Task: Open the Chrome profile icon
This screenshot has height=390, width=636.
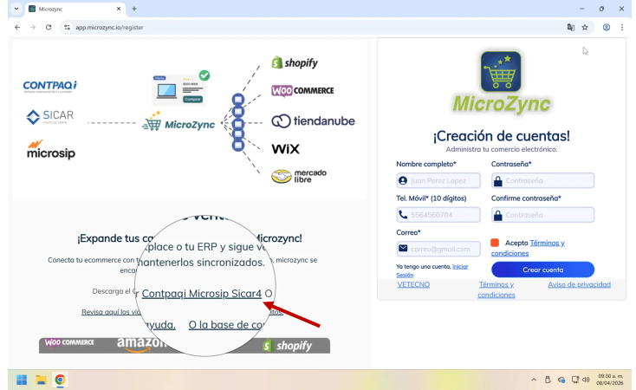Action: (x=607, y=27)
